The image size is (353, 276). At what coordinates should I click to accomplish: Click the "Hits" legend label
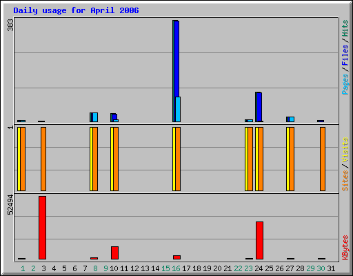pos(345,28)
